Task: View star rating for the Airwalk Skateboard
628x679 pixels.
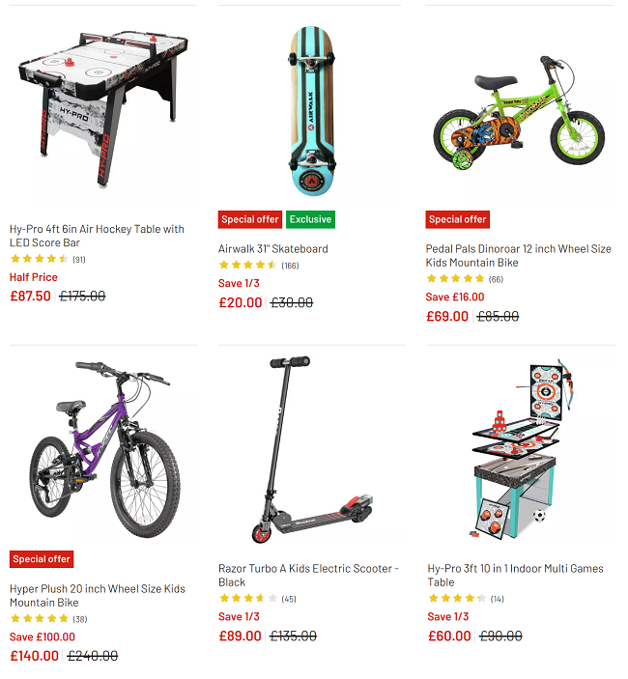Action: click(x=259, y=265)
